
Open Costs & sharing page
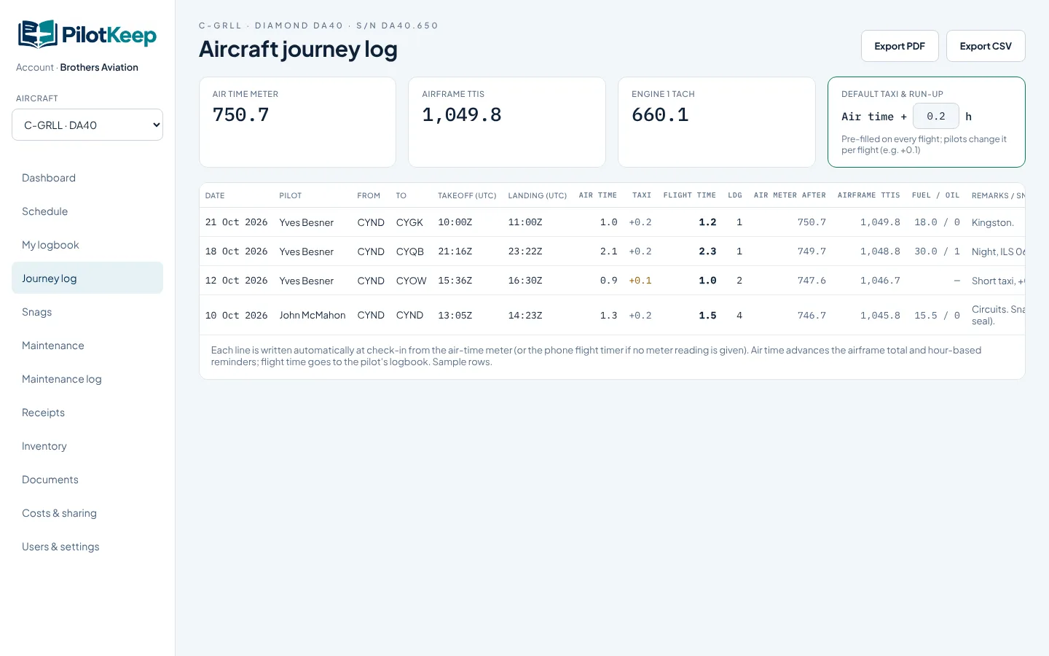pyautogui.click(x=87, y=513)
